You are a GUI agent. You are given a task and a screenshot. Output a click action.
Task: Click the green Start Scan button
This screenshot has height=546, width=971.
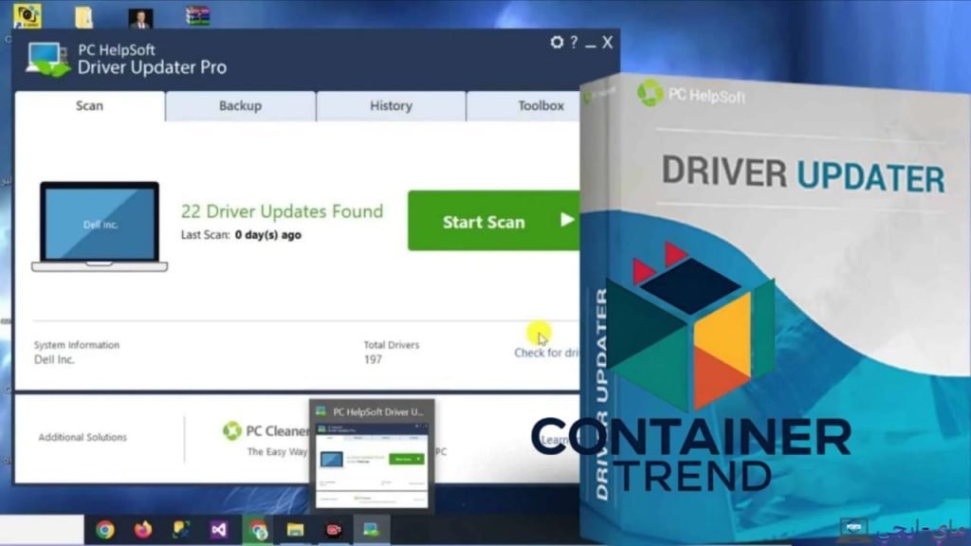click(493, 221)
